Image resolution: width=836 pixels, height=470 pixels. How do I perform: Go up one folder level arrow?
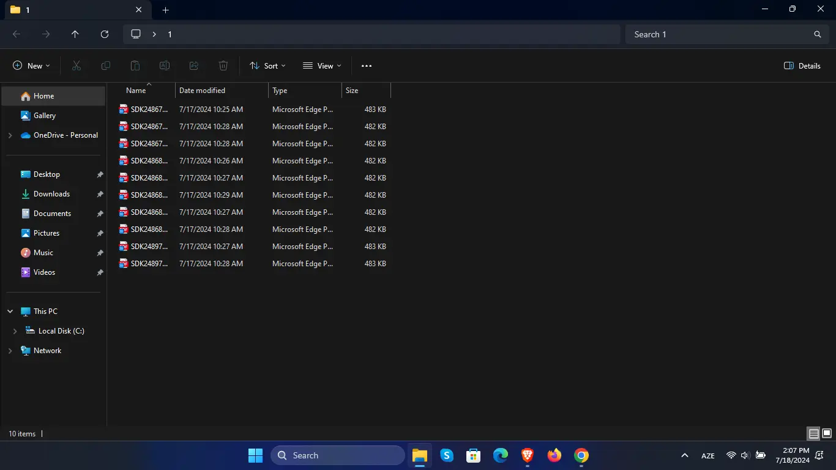point(75,34)
